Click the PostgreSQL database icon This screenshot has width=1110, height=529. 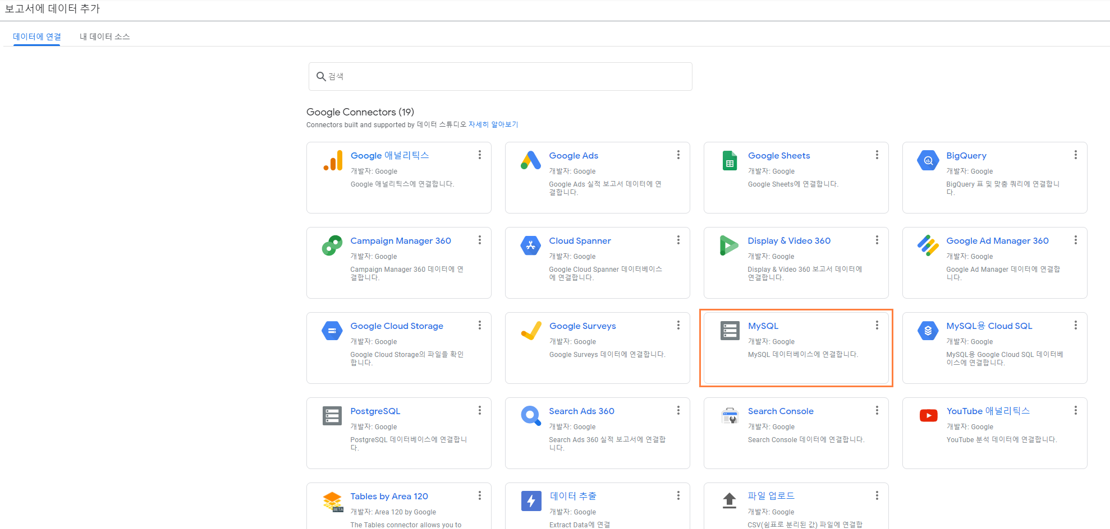coord(332,416)
